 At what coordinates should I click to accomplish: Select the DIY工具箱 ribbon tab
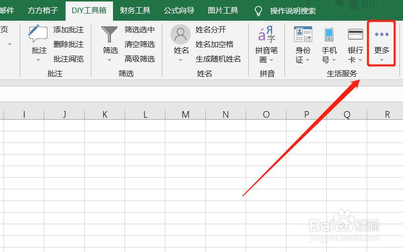click(89, 11)
